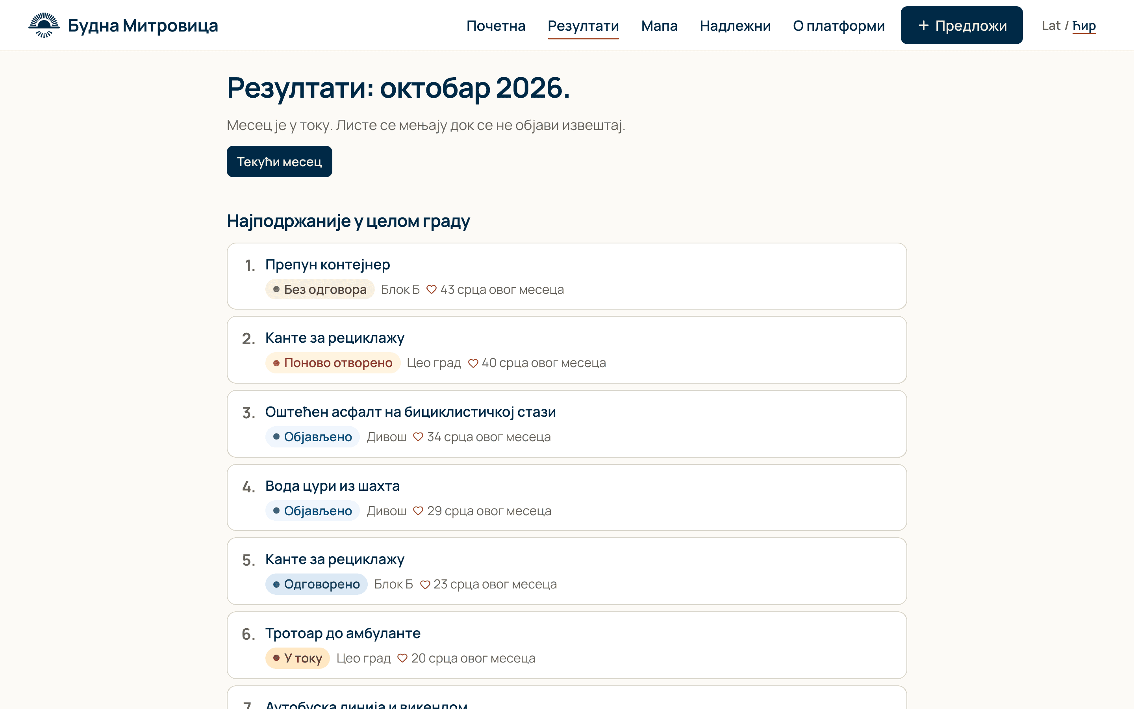This screenshot has width=1134, height=709.
Task: Click the Текући месец button
Action: (279, 162)
